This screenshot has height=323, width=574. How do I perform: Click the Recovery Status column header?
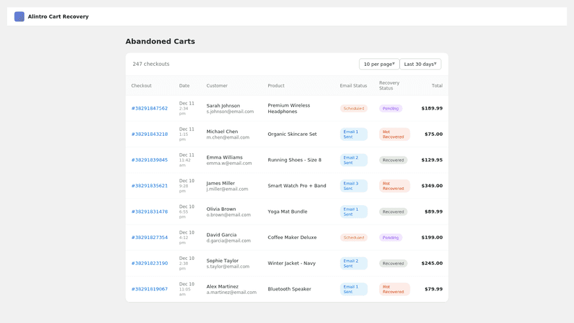pos(389,86)
